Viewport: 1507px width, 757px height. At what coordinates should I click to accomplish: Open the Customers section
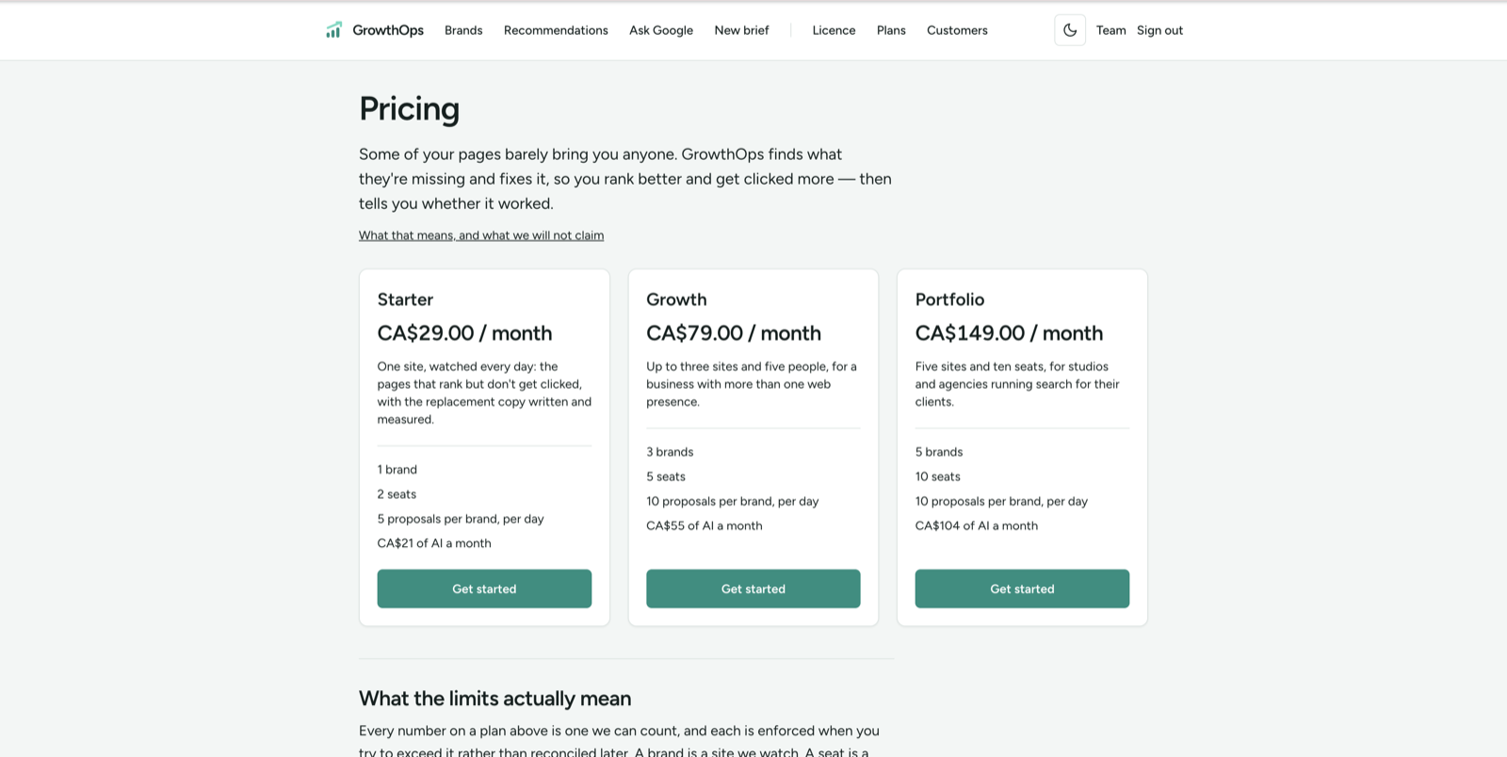[957, 30]
